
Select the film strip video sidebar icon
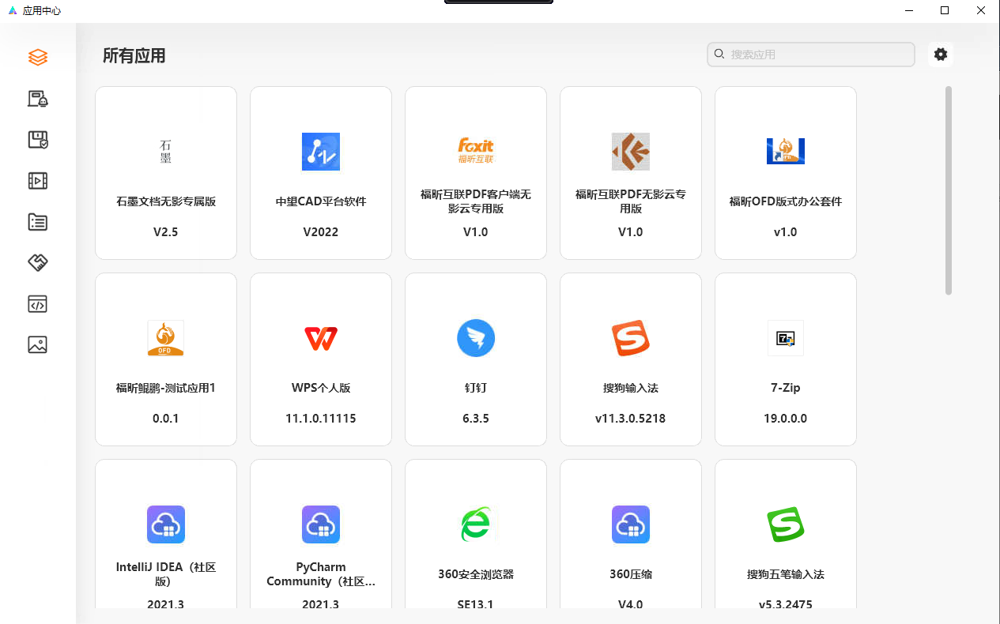point(38,181)
